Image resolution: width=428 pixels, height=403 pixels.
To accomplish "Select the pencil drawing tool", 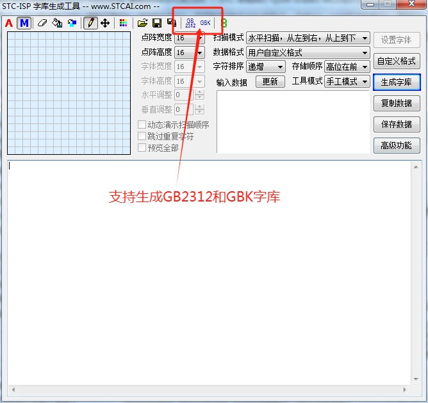I will pyautogui.click(x=90, y=23).
